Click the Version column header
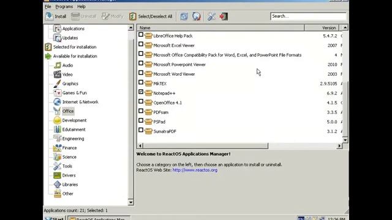Image resolution: width=392 pixels, height=220 pixels. [322, 28]
